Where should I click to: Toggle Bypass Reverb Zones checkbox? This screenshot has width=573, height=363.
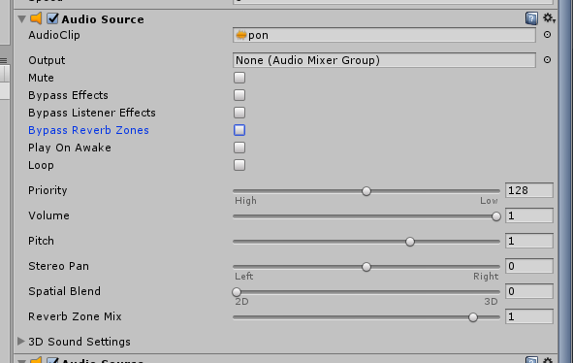click(239, 130)
